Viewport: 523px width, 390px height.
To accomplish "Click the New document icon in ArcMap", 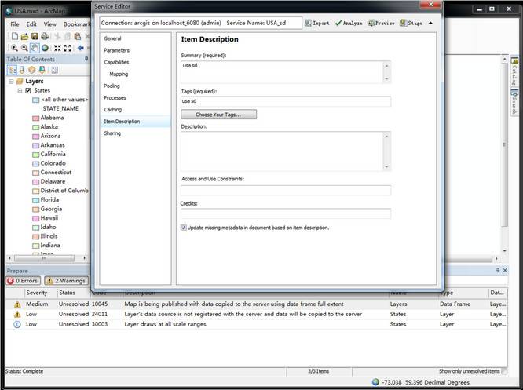I will point(15,36).
